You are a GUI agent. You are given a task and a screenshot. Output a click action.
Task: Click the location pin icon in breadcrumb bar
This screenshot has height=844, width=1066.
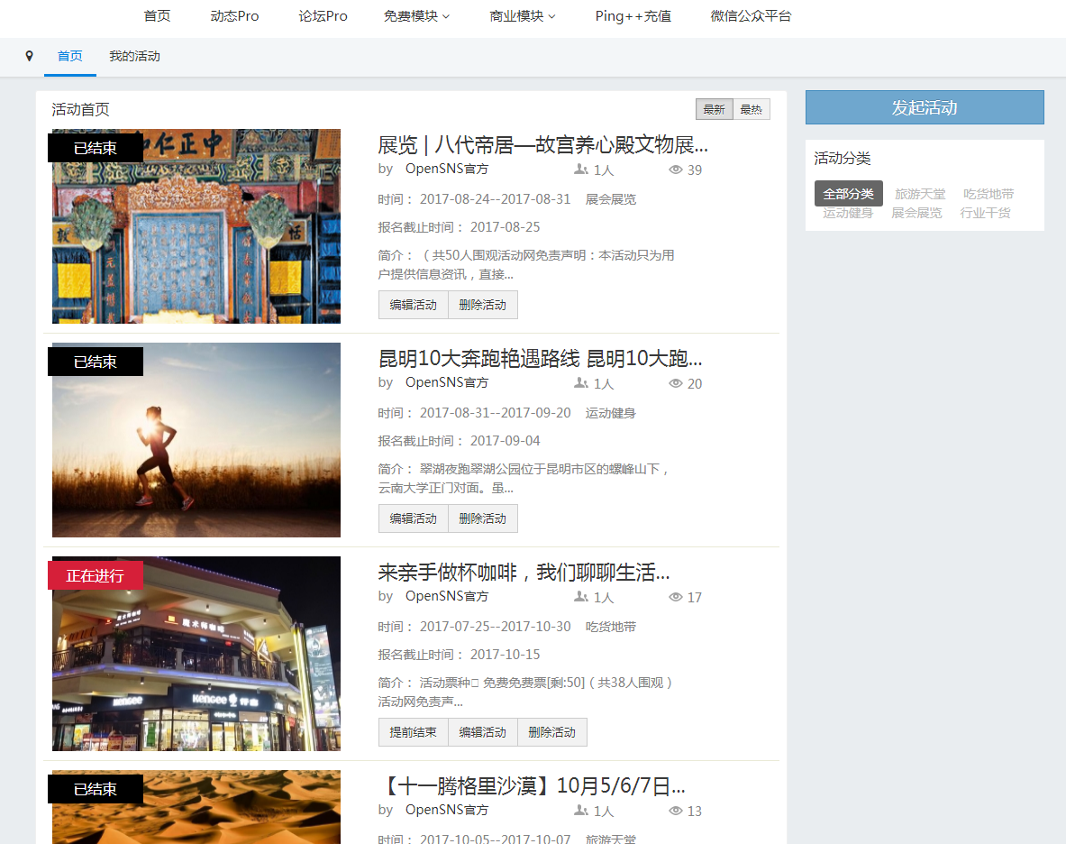29,56
